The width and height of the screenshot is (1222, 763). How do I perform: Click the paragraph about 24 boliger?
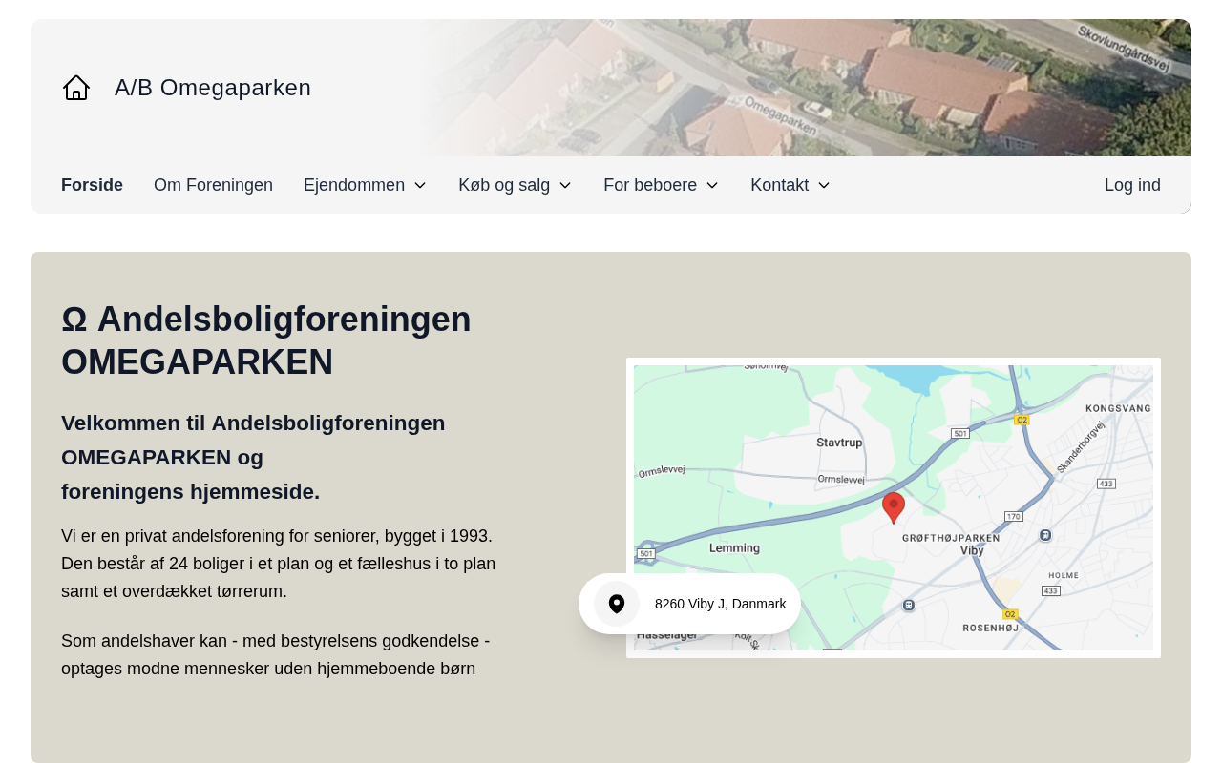(x=279, y=564)
